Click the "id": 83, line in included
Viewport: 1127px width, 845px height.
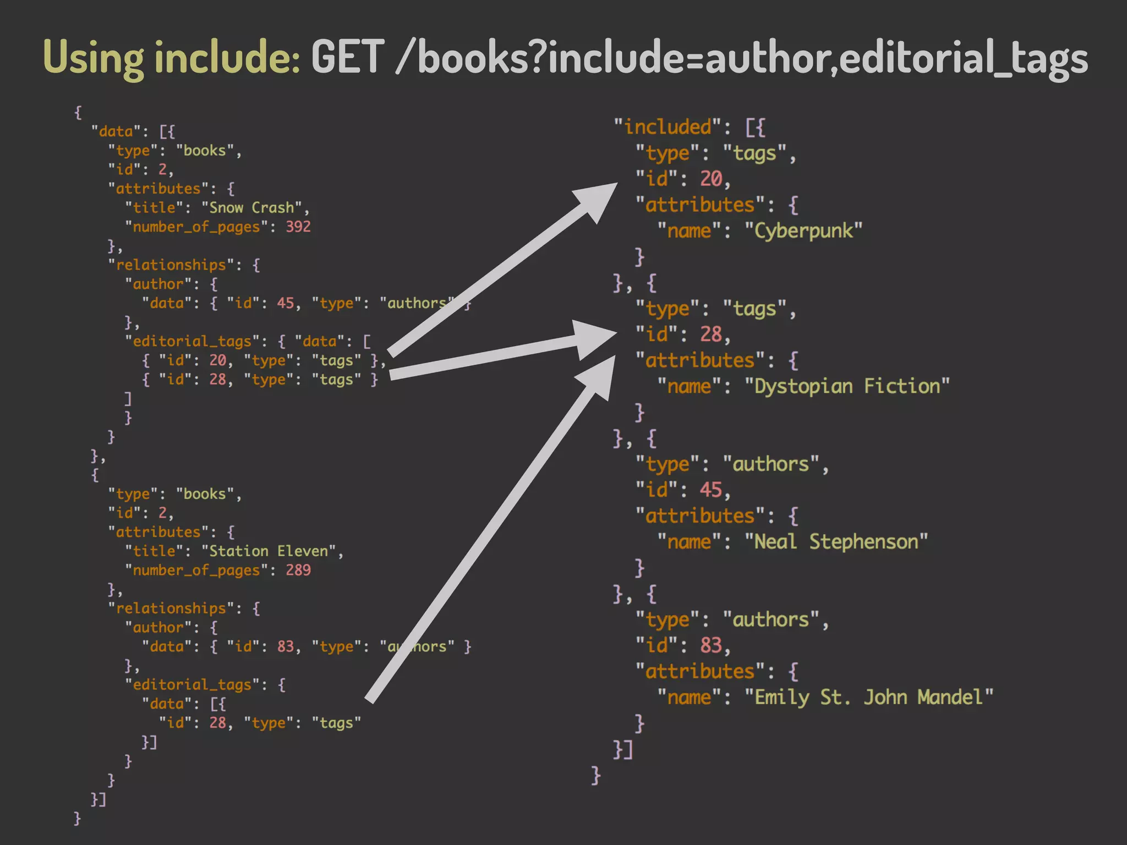click(x=683, y=645)
